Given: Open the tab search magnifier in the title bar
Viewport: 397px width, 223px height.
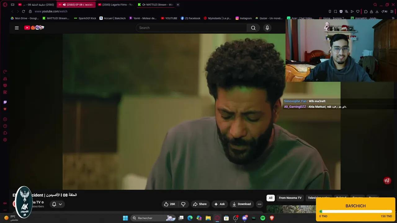Looking at the screenshot, I should tap(375, 5).
